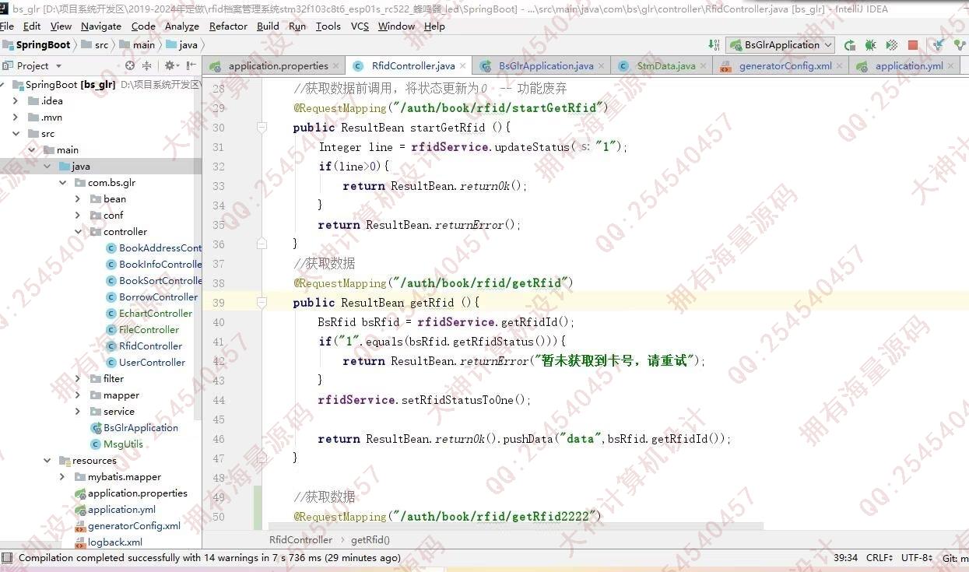This screenshot has height=572, width=969.
Task: Select UserController in project tree
Action: [x=152, y=363]
